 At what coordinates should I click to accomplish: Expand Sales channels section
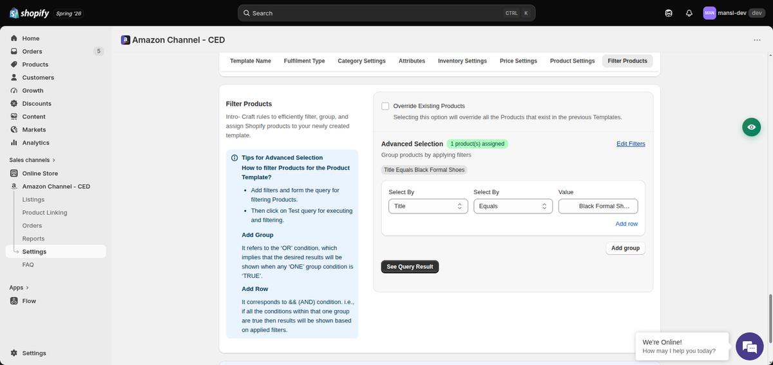coord(32,160)
